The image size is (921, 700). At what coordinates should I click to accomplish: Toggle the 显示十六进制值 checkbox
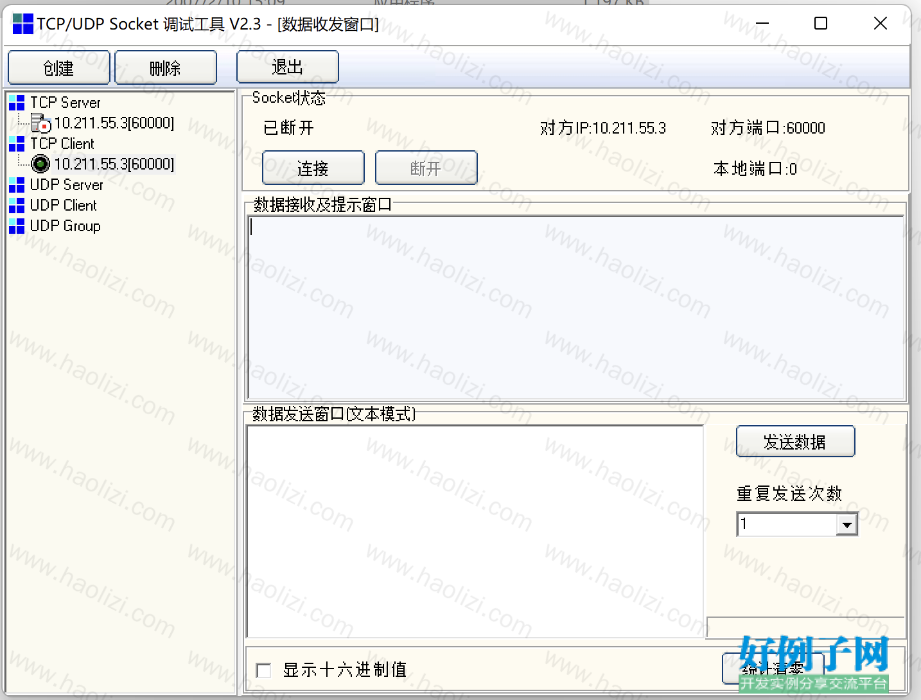pyautogui.click(x=263, y=670)
